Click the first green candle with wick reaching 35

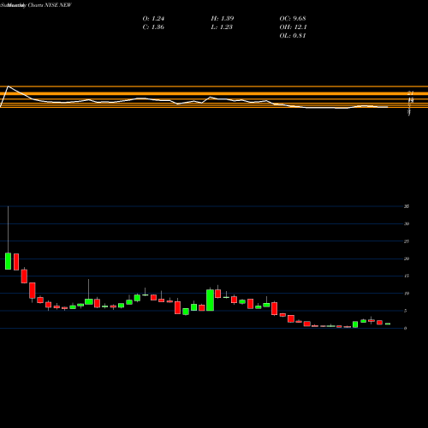coord(8,261)
